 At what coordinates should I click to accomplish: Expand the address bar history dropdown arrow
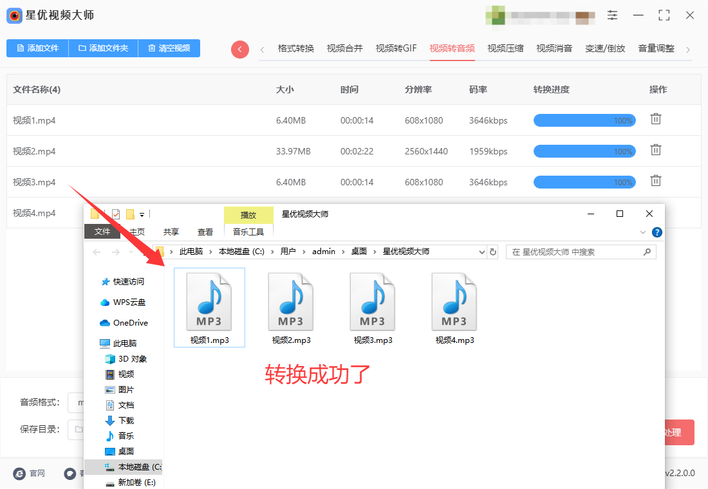[x=482, y=252]
